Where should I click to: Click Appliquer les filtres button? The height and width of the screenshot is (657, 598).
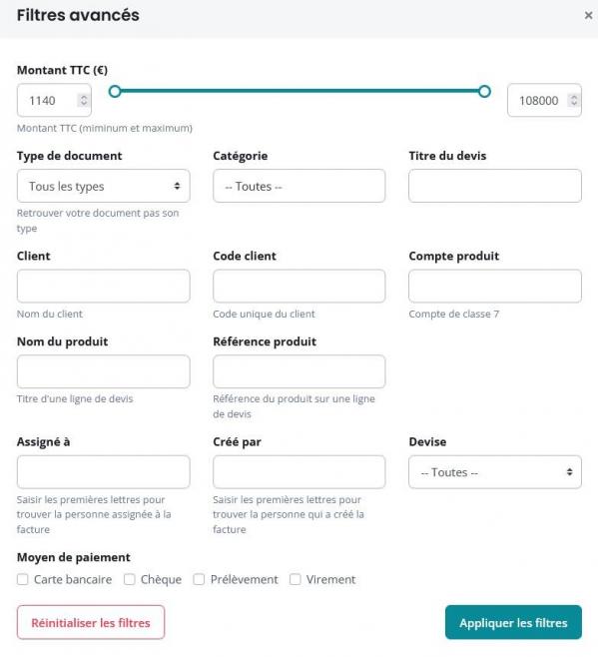pos(513,622)
